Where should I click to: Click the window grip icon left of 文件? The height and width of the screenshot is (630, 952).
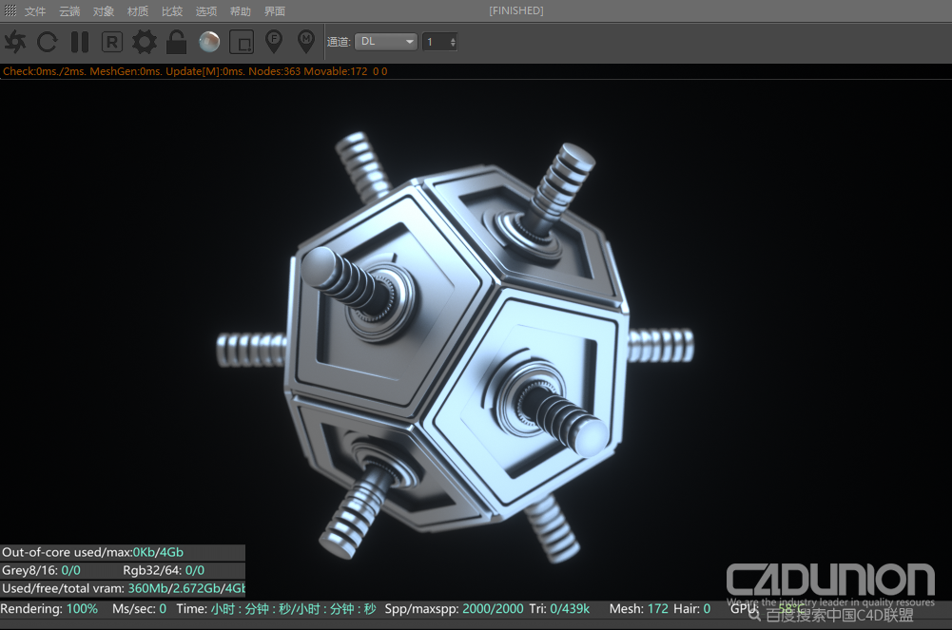[10, 10]
